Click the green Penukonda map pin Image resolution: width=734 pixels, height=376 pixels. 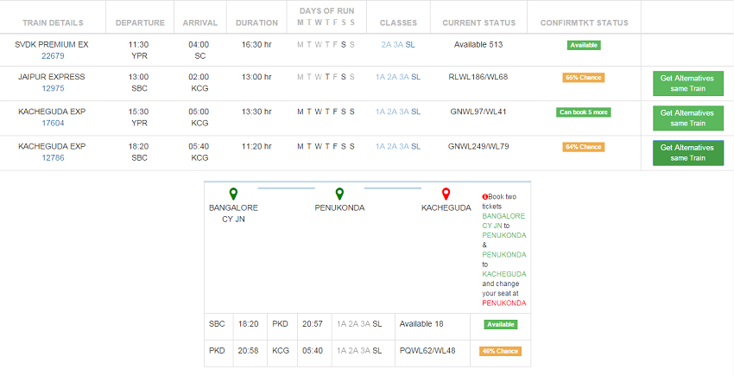[339, 194]
